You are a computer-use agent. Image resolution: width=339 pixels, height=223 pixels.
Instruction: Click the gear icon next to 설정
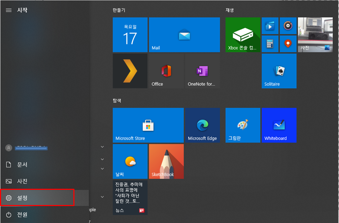[x=9, y=198]
